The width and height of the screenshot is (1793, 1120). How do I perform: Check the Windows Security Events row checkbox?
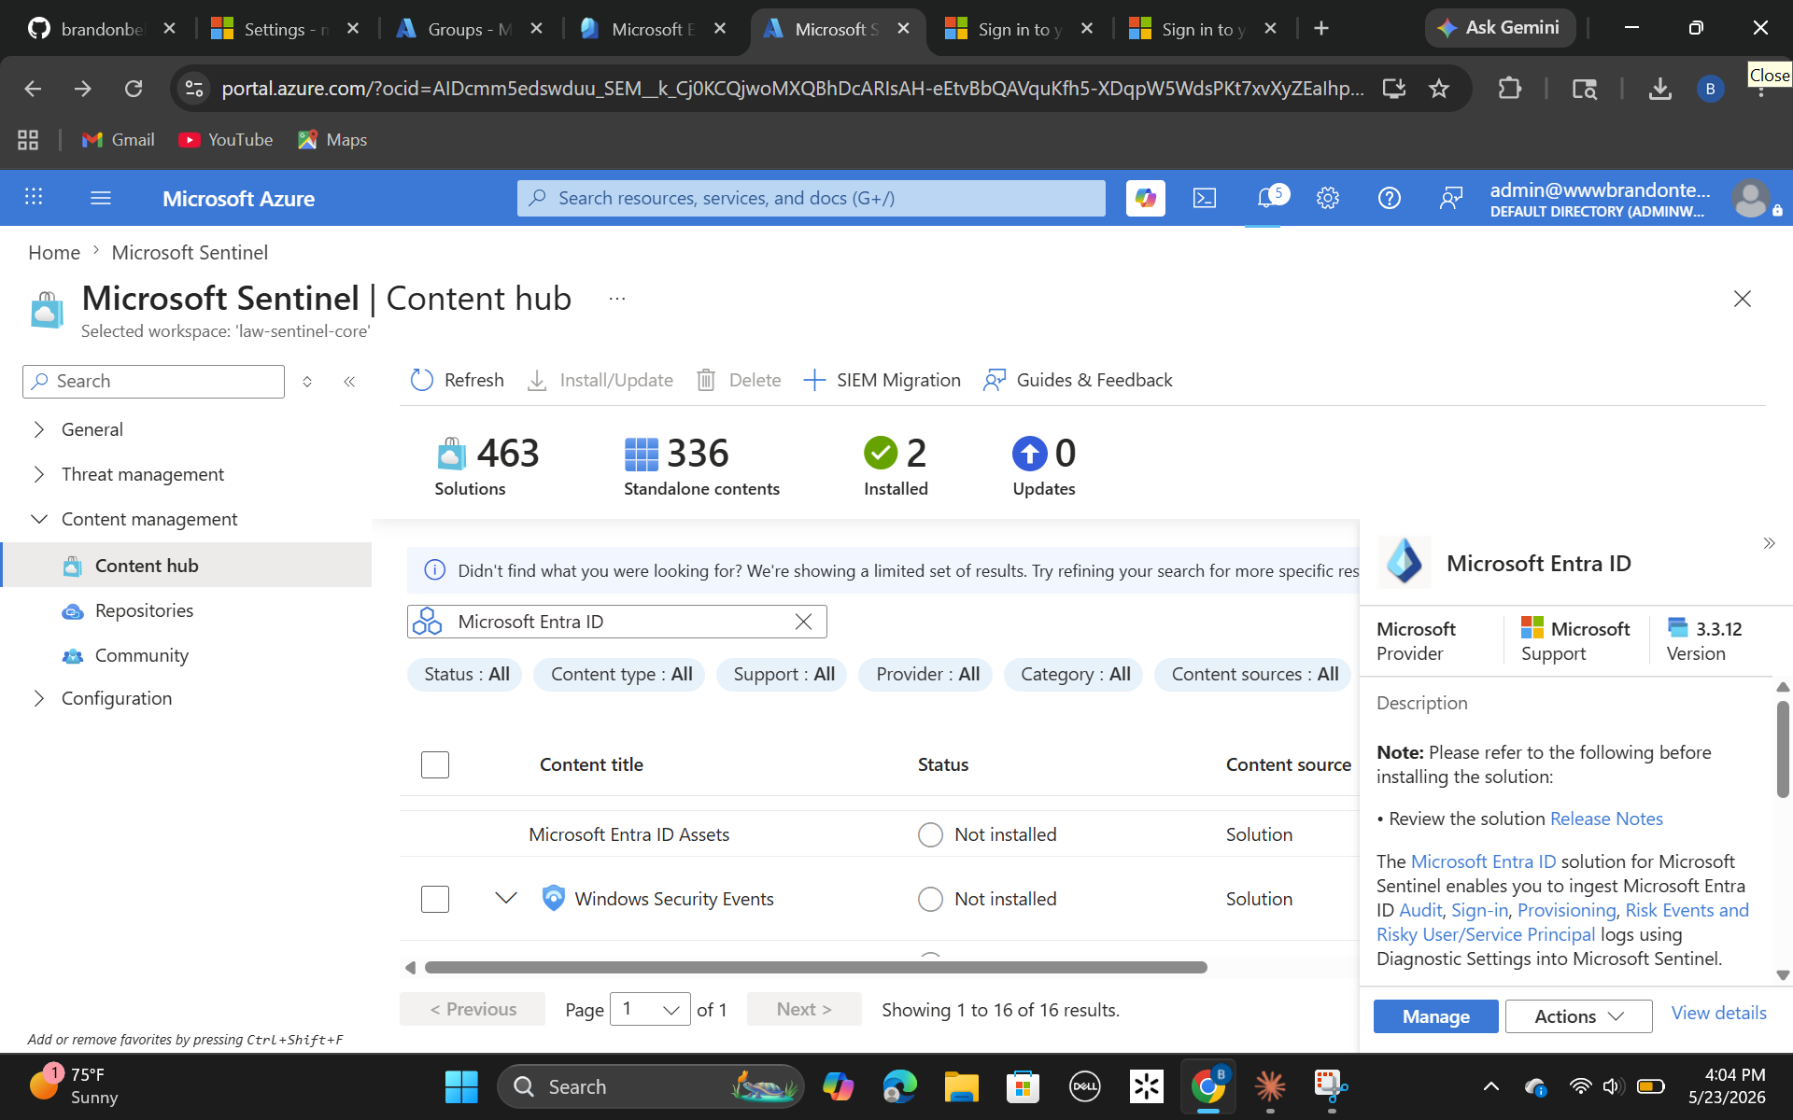point(435,899)
